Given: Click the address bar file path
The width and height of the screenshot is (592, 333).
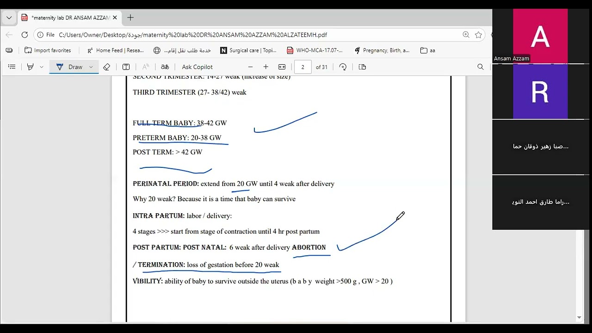Looking at the screenshot, I should pos(193,35).
